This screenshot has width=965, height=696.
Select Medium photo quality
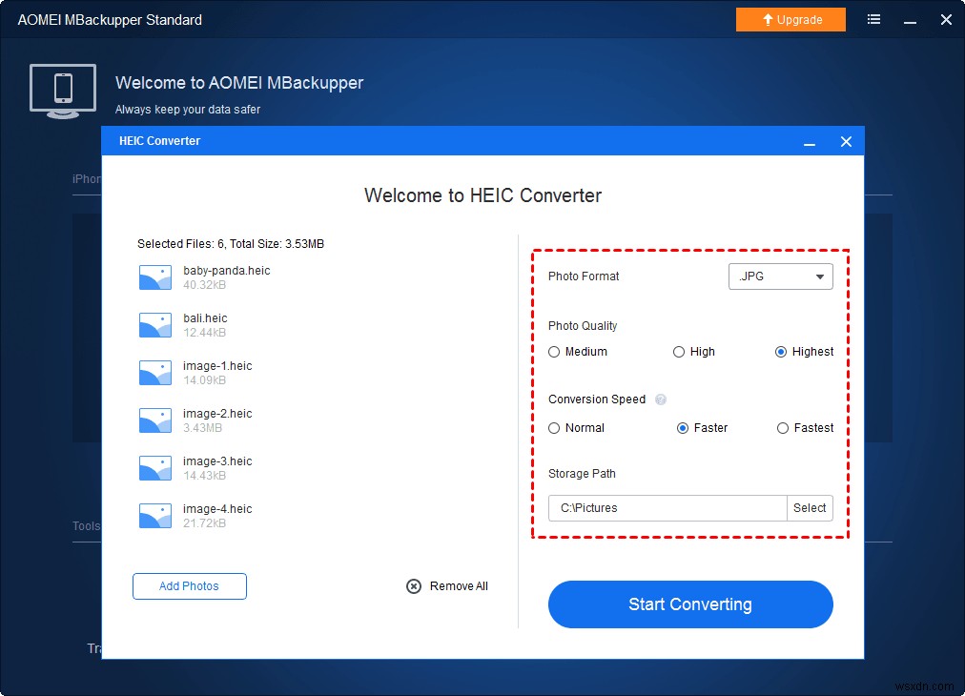[x=554, y=352]
